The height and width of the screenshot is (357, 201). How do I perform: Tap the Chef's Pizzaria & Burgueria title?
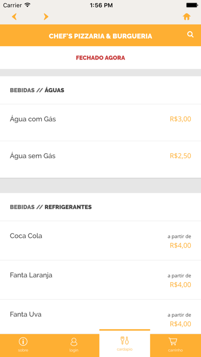[100, 36]
